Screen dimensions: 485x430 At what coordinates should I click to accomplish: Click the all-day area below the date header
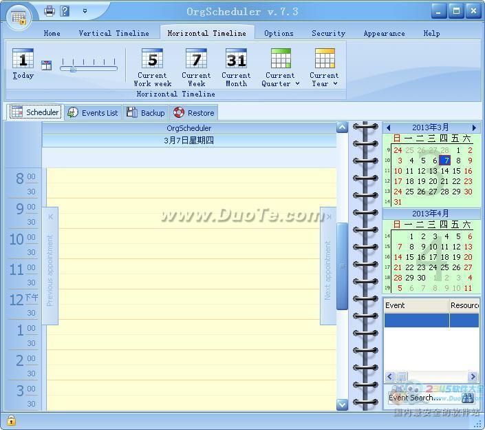189,157
